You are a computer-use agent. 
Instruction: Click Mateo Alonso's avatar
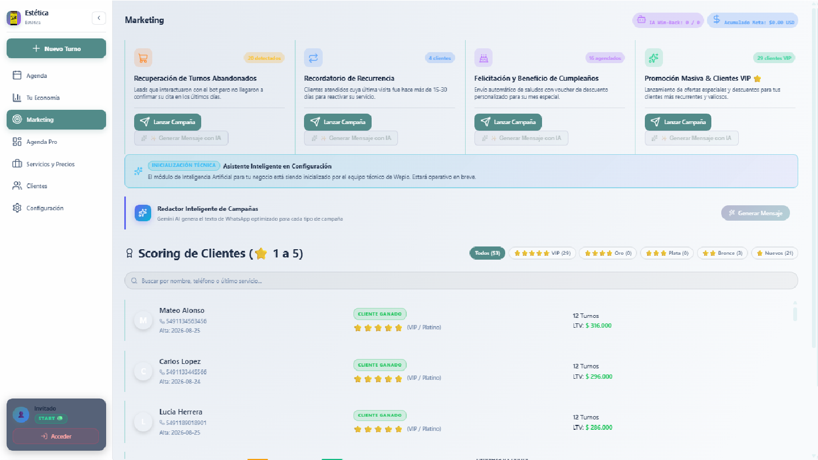[x=143, y=321]
